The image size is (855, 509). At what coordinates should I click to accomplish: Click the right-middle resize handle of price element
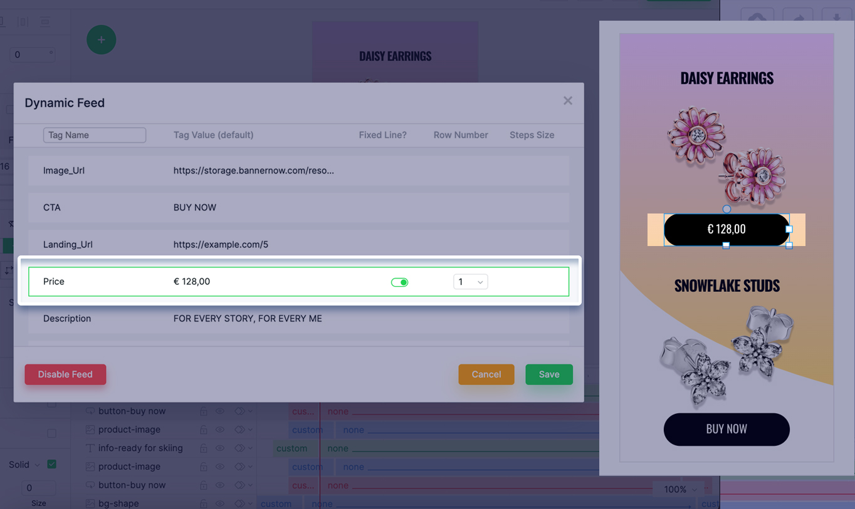tap(789, 229)
